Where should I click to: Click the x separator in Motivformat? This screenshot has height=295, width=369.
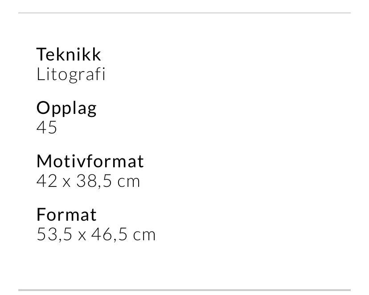pyautogui.click(x=66, y=182)
